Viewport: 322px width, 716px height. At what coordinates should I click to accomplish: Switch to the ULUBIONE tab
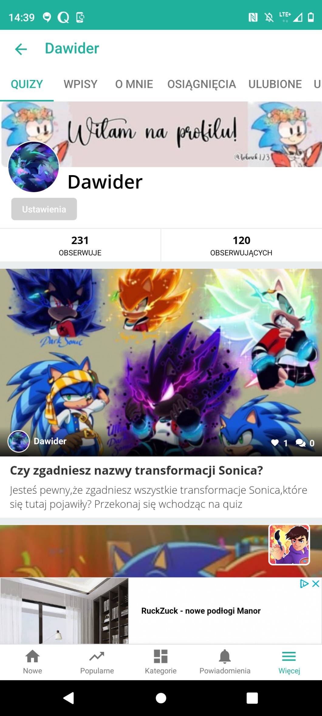pos(275,84)
